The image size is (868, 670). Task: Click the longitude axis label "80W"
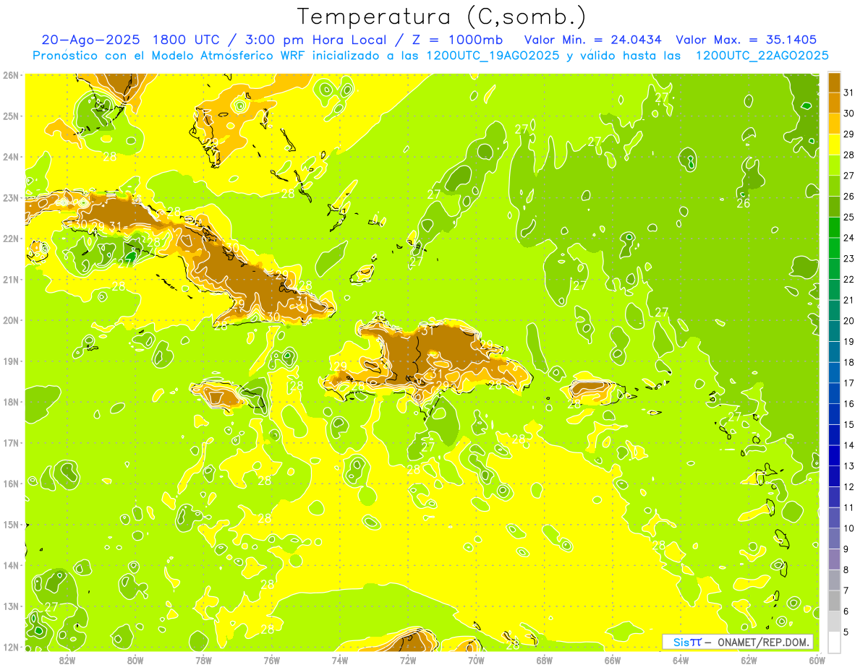click(135, 660)
